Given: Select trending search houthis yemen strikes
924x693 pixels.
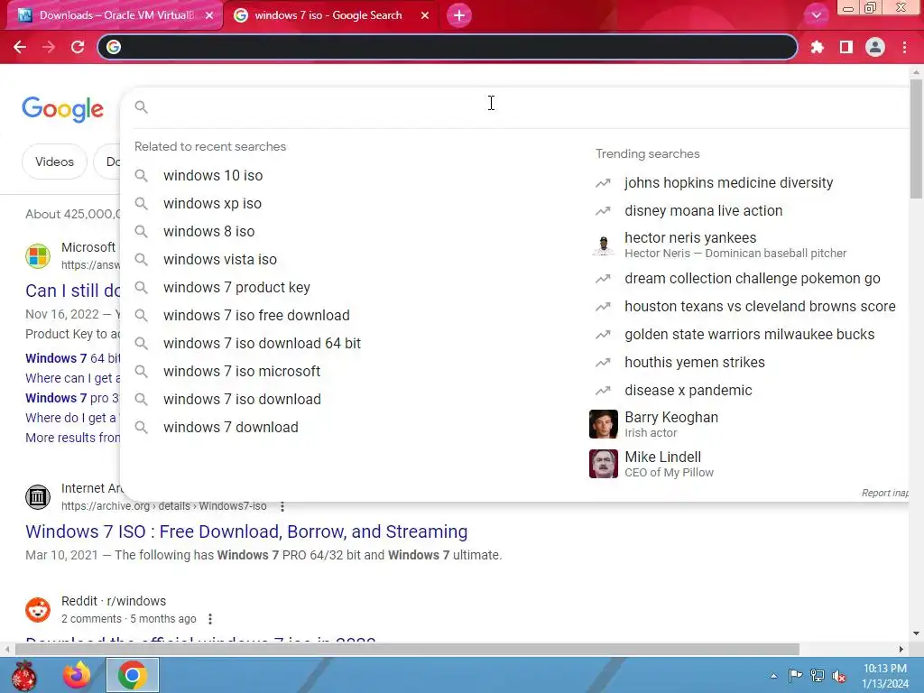Looking at the screenshot, I should 694,363.
